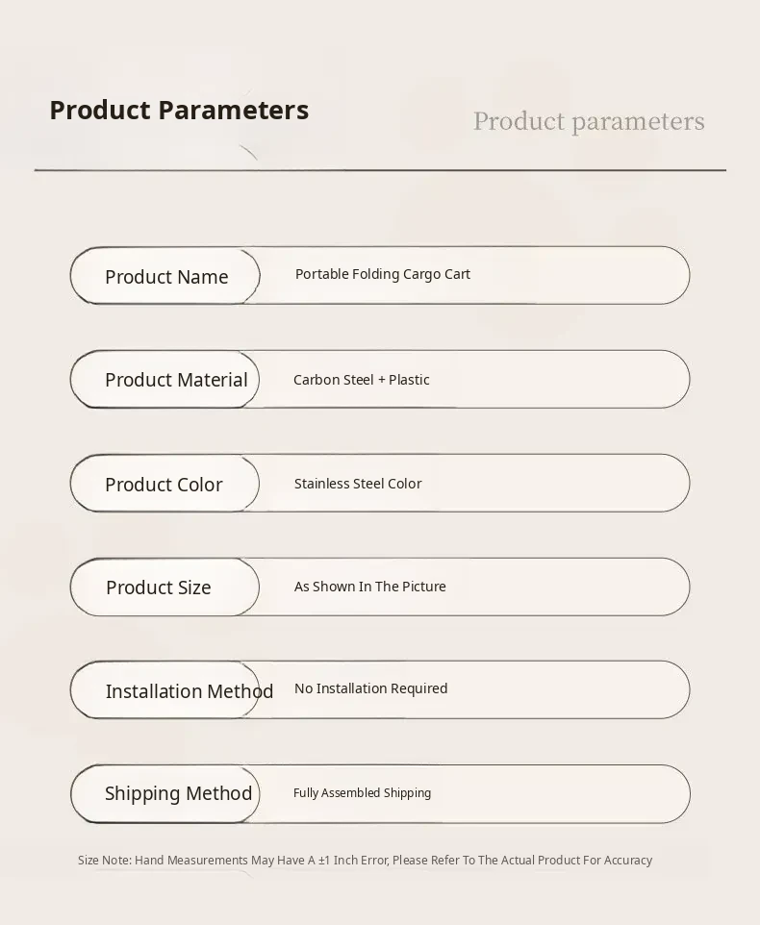Select the Shipping Method label pill
The image size is (760, 925).
pos(165,794)
